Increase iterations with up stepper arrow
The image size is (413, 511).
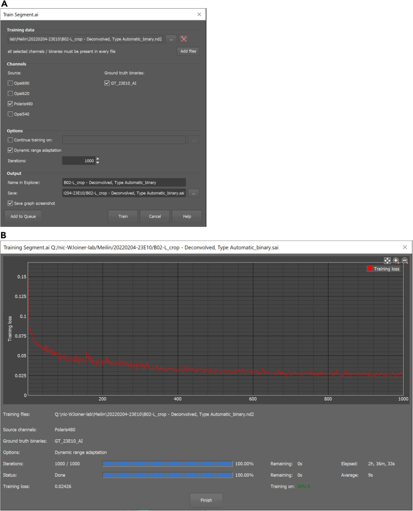click(98, 159)
